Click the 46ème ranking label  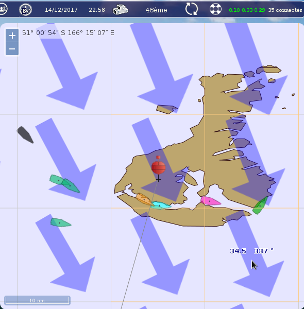156,10
